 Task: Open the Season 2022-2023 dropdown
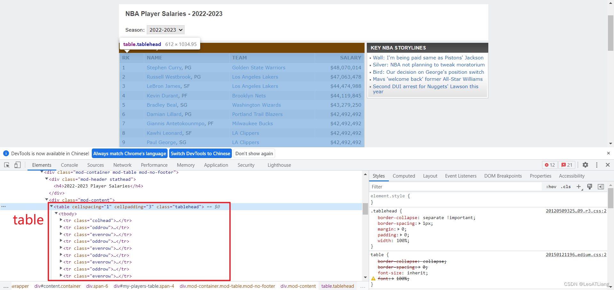point(166,30)
